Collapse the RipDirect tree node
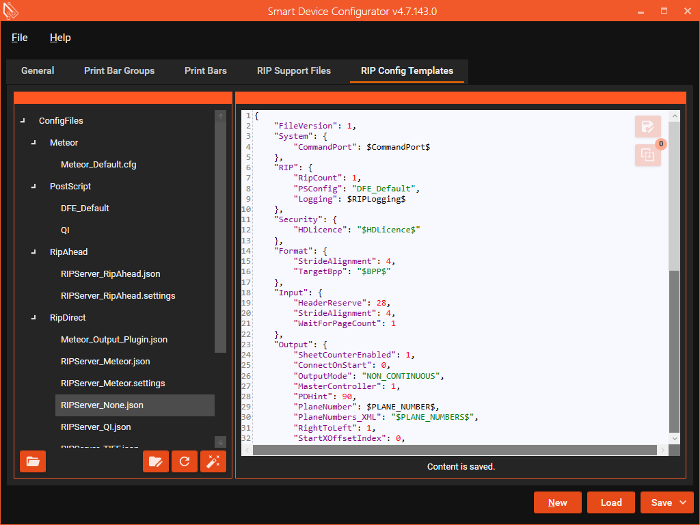This screenshot has width=700, height=525. 33,317
